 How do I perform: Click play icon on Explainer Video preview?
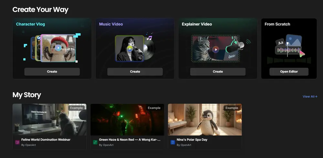click(215, 49)
